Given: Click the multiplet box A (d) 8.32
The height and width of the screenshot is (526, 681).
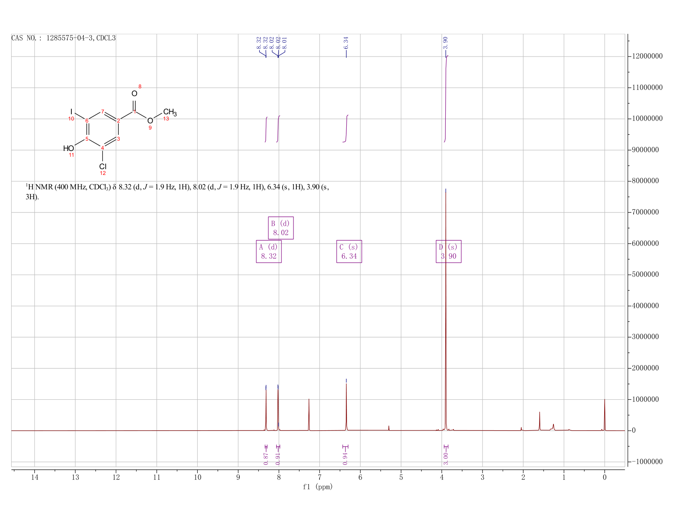Looking at the screenshot, I should click(x=269, y=251).
